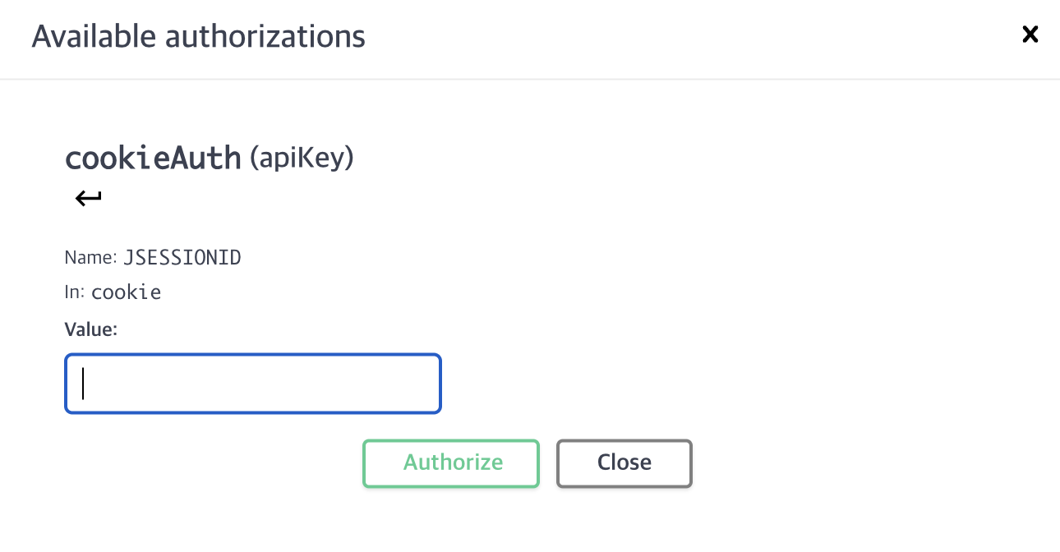The width and height of the screenshot is (1060, 552).
Task: Cancel authorization using the Close button
Action: [624, 462]
